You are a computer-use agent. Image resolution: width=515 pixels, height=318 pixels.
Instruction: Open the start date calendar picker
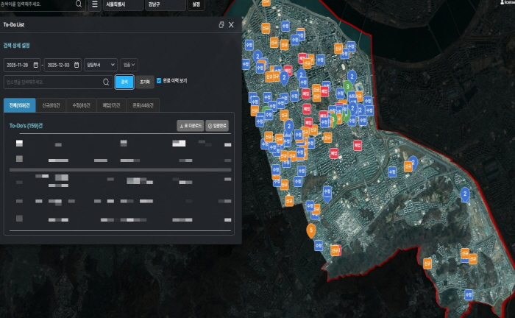[x=36, y=64]
